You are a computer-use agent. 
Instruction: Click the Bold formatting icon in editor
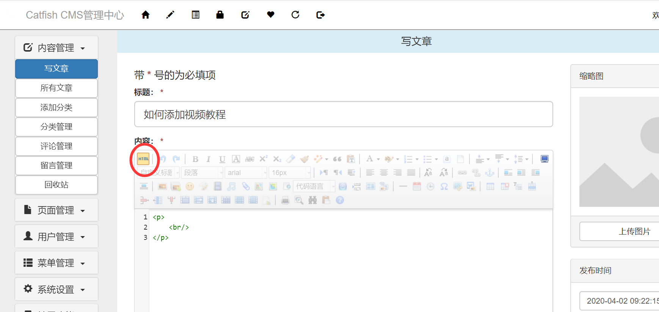point(195,159)
